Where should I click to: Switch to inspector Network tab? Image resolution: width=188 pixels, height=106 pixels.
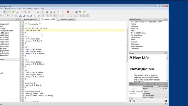(149, 84)
